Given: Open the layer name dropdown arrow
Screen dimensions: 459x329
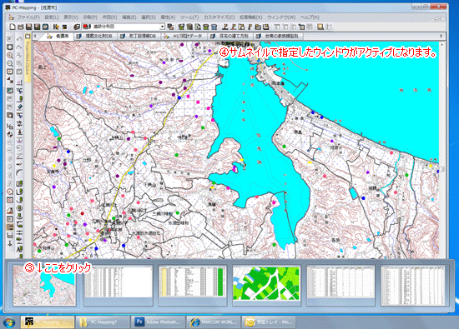Looking at the screenshot, I should (162, 27).
